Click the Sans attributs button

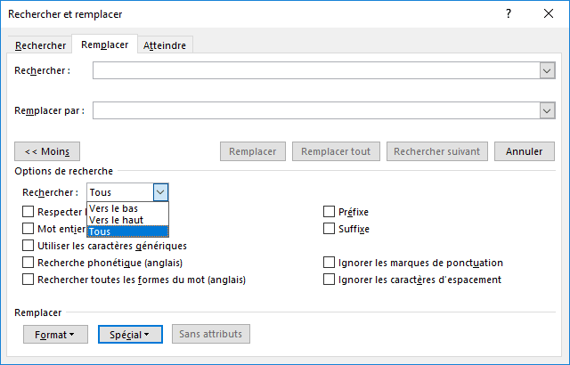tap(211, 334)
